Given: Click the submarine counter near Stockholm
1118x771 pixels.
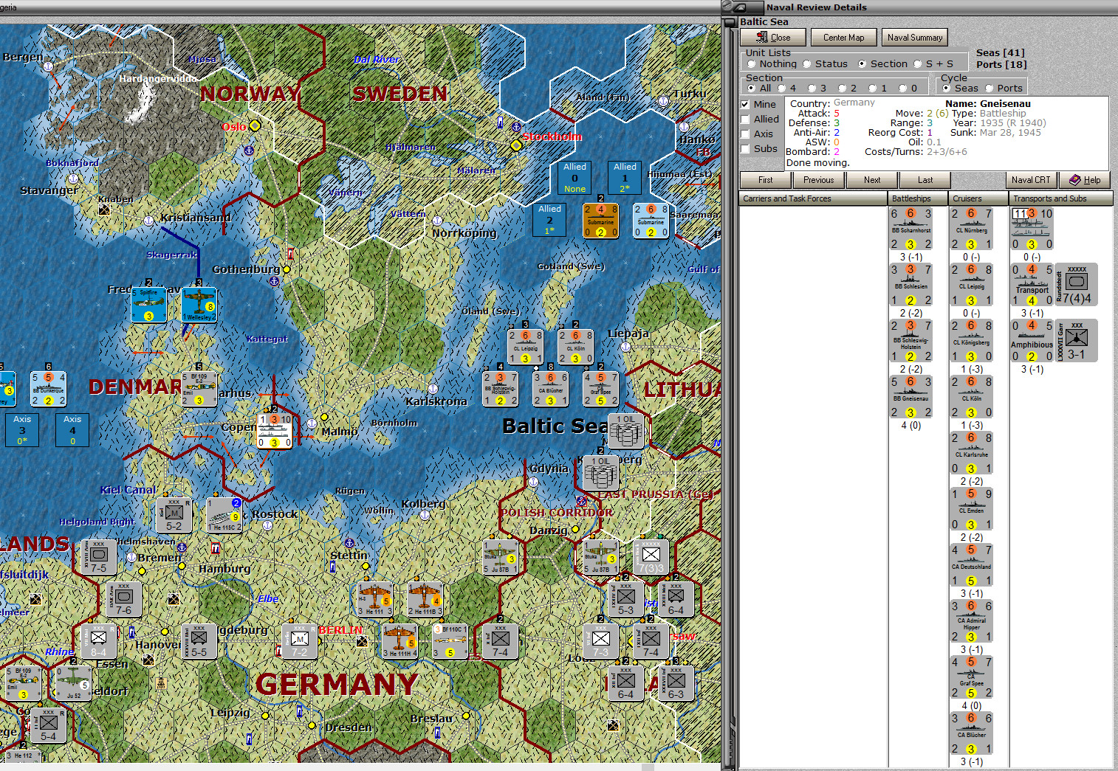Looking at the screenshot, I should [x=600, y=221].
